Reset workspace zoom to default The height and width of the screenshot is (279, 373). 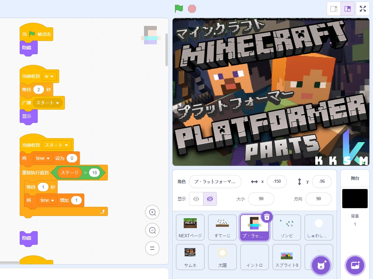(x=152, y=248)
